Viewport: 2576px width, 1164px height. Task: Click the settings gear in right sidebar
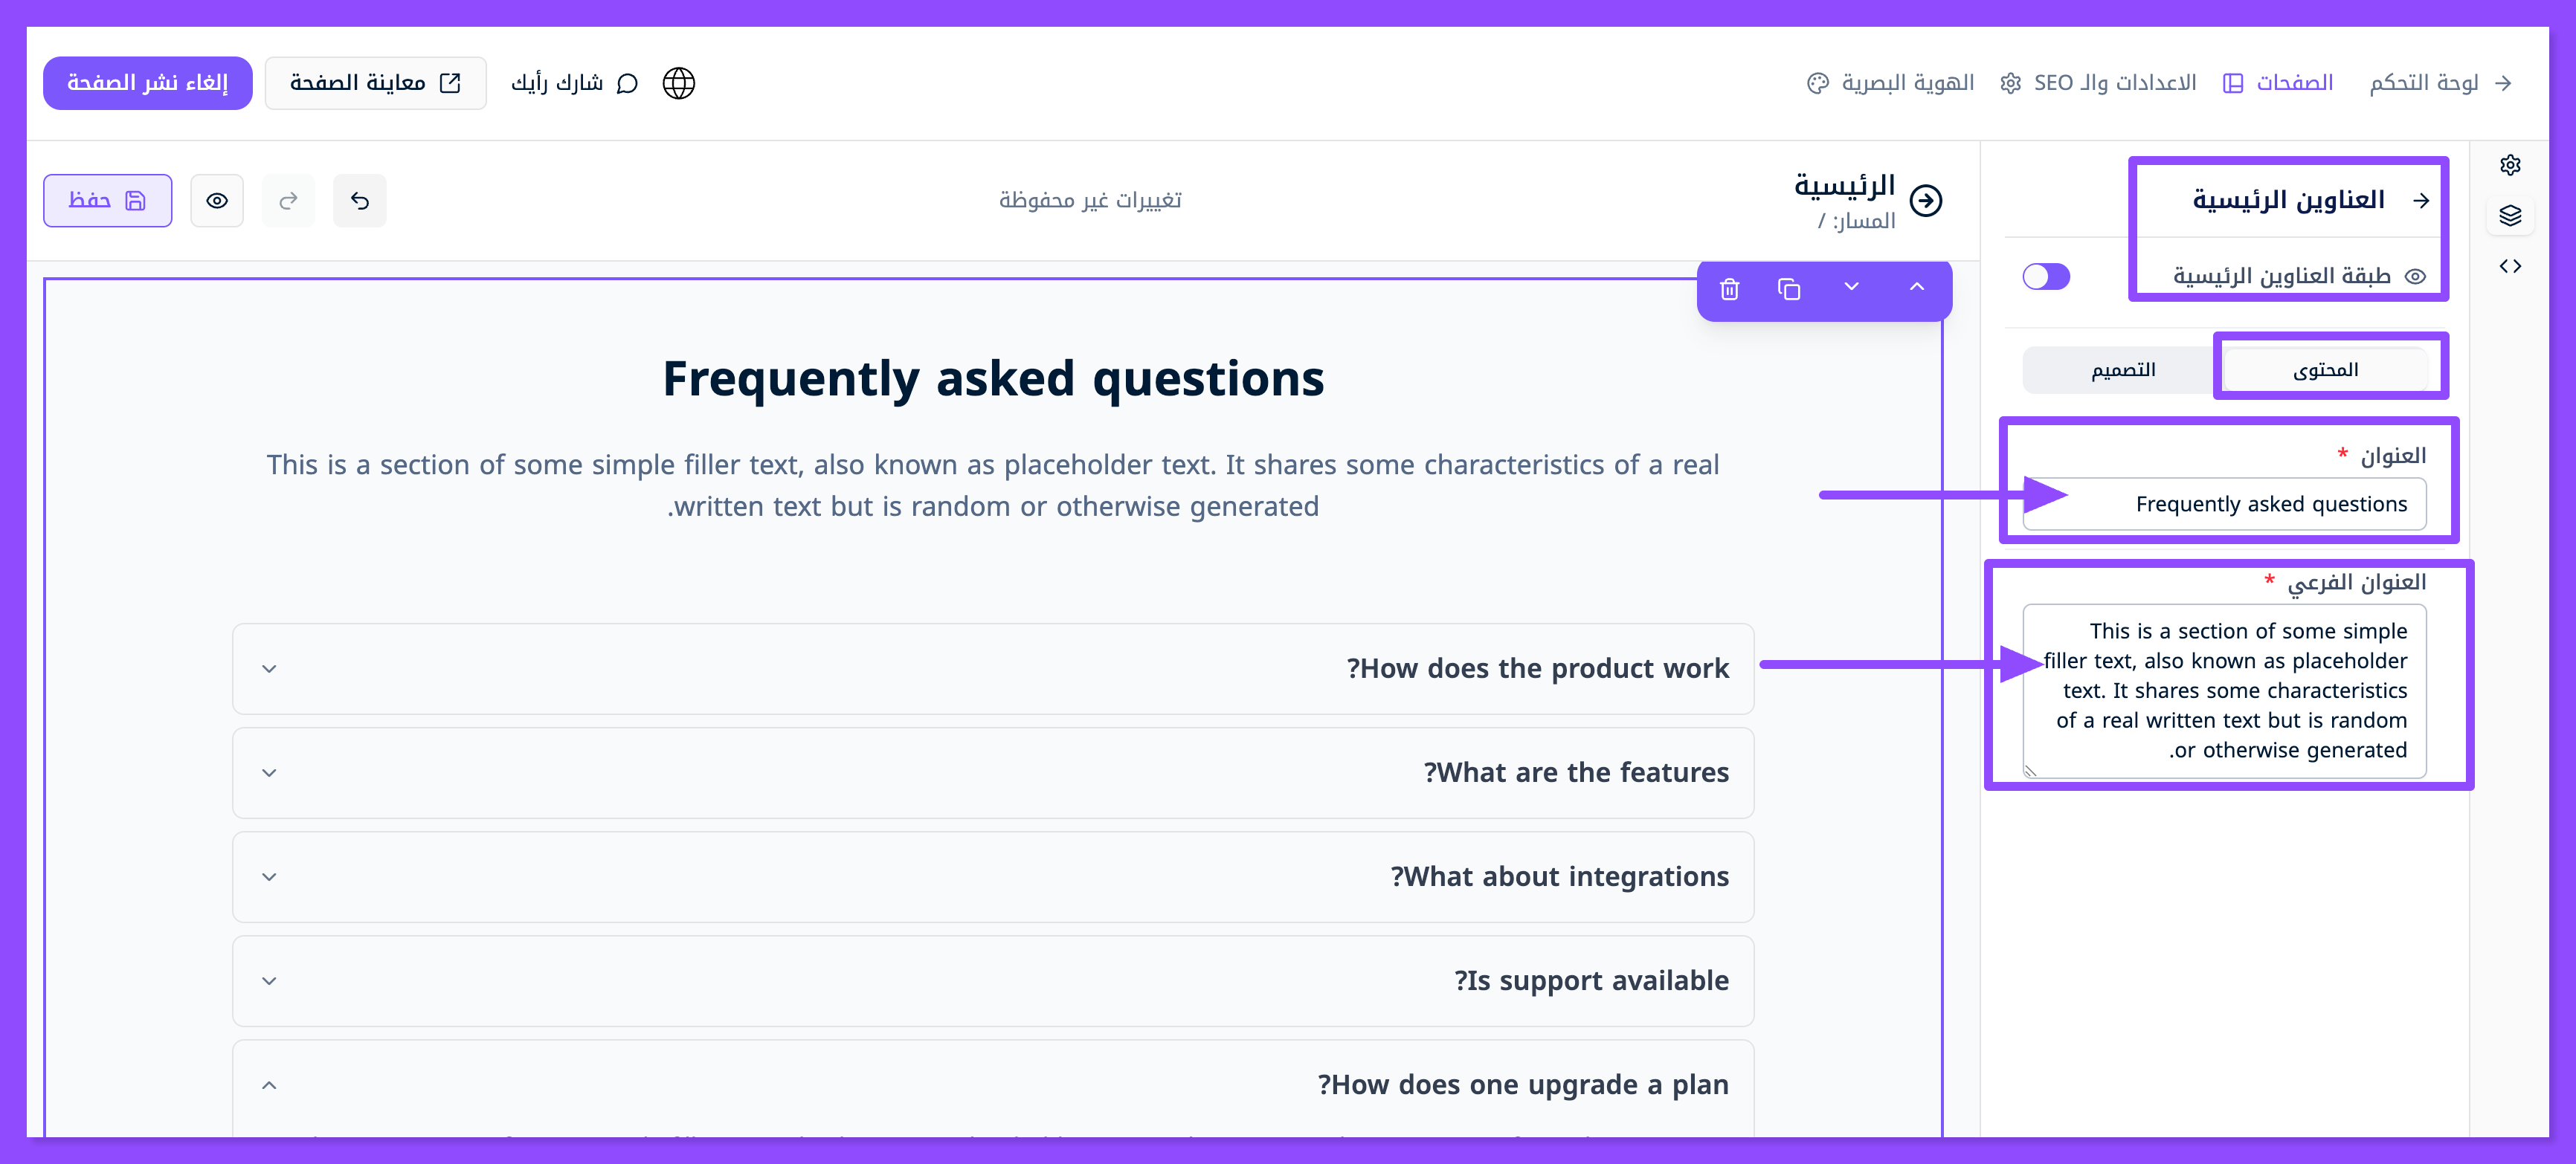click(x=2510, y=165)
